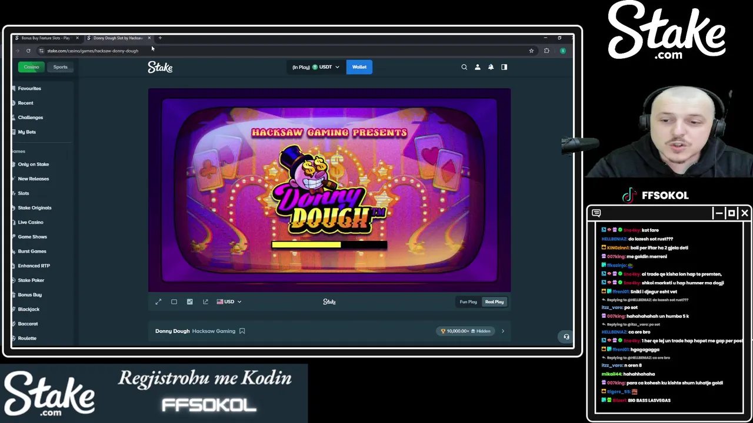
Task: Close the Donny Dough Slot tab
Action: point(149,38)
